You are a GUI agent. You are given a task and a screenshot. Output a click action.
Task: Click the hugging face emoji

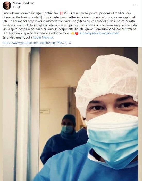point(73,33)
